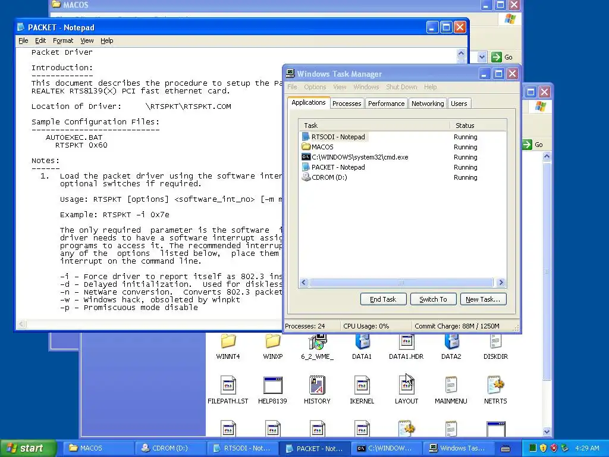Click right arrow of task list scrollbar
The height and width of the screenshot is (457, 609).
(x=501, y=283)
